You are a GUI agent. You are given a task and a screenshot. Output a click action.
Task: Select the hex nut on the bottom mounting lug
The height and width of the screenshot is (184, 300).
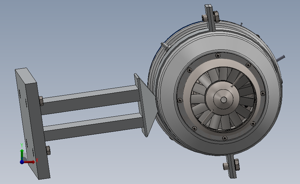[237, 165]
